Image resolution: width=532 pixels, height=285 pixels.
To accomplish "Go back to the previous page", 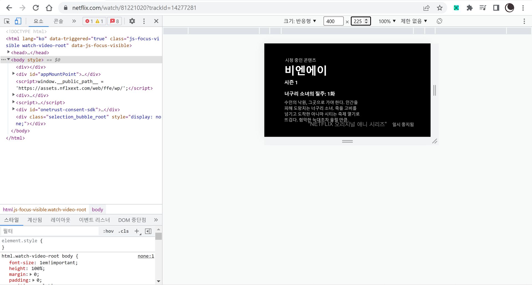I will coord(9,8).
